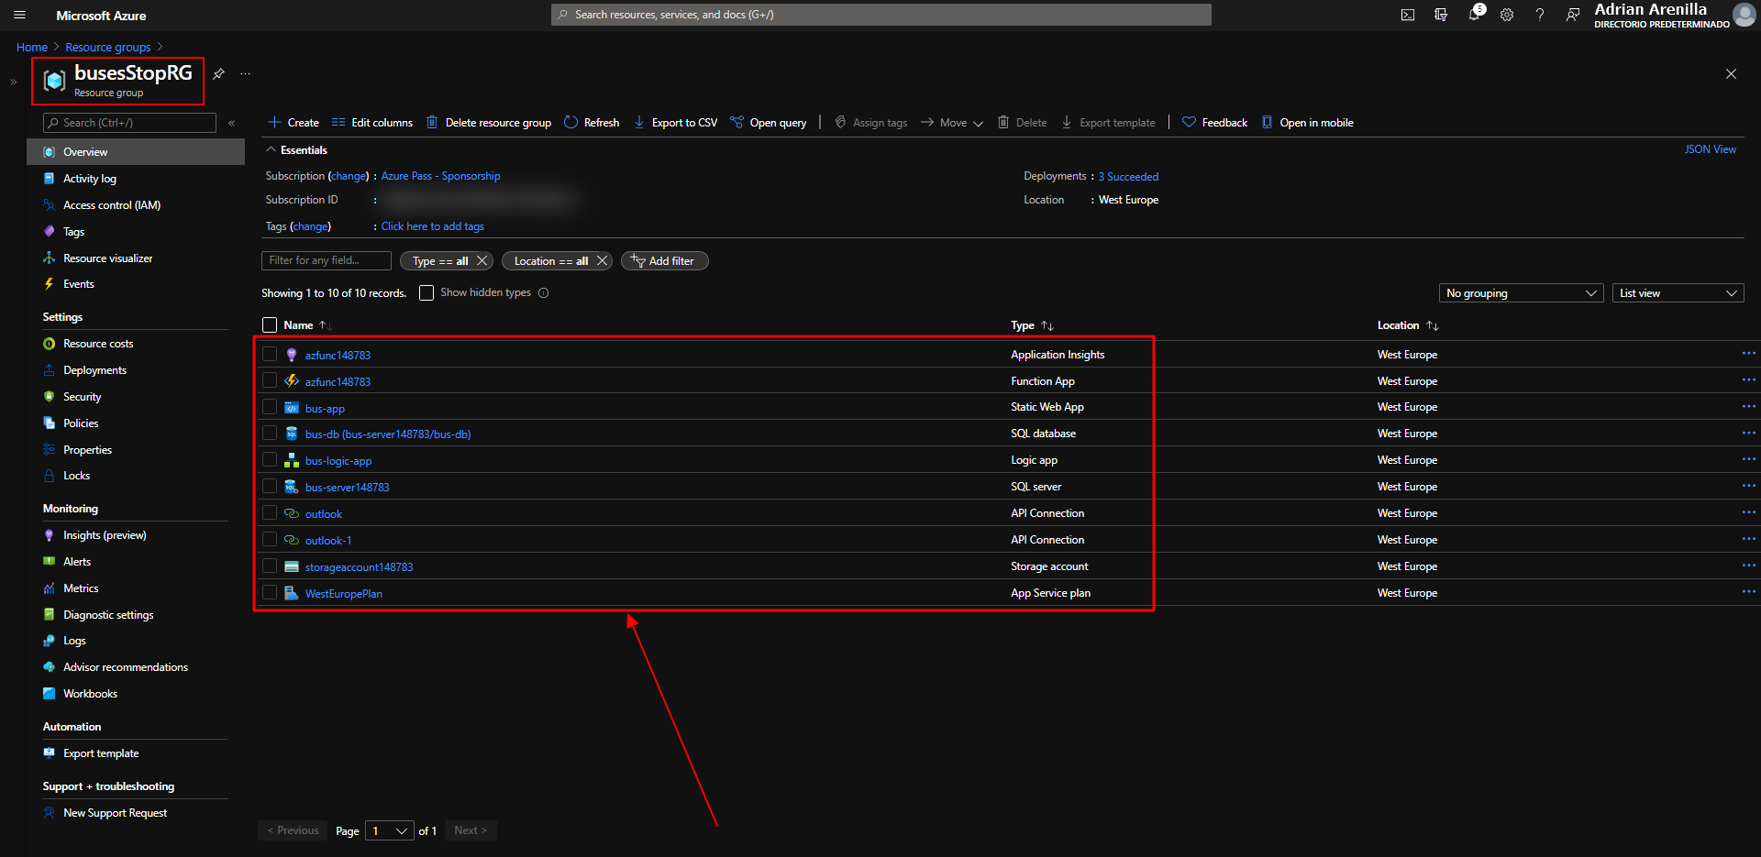Select the checkbox for bus-app
This screenshot has height=857, width=1761.
point(270,406)
